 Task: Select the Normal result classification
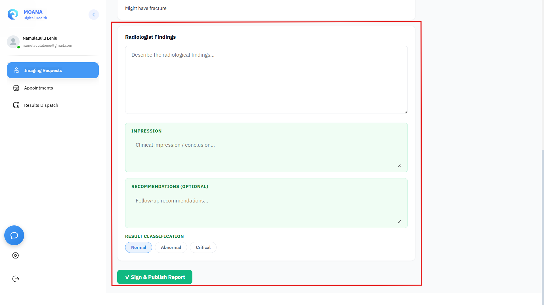pos(138,248)
